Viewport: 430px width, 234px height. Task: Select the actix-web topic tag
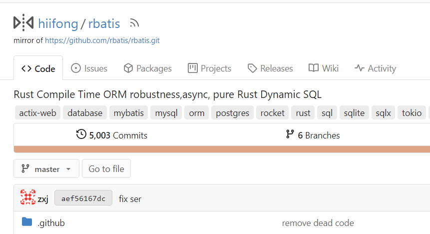click(x=37, y=113)
